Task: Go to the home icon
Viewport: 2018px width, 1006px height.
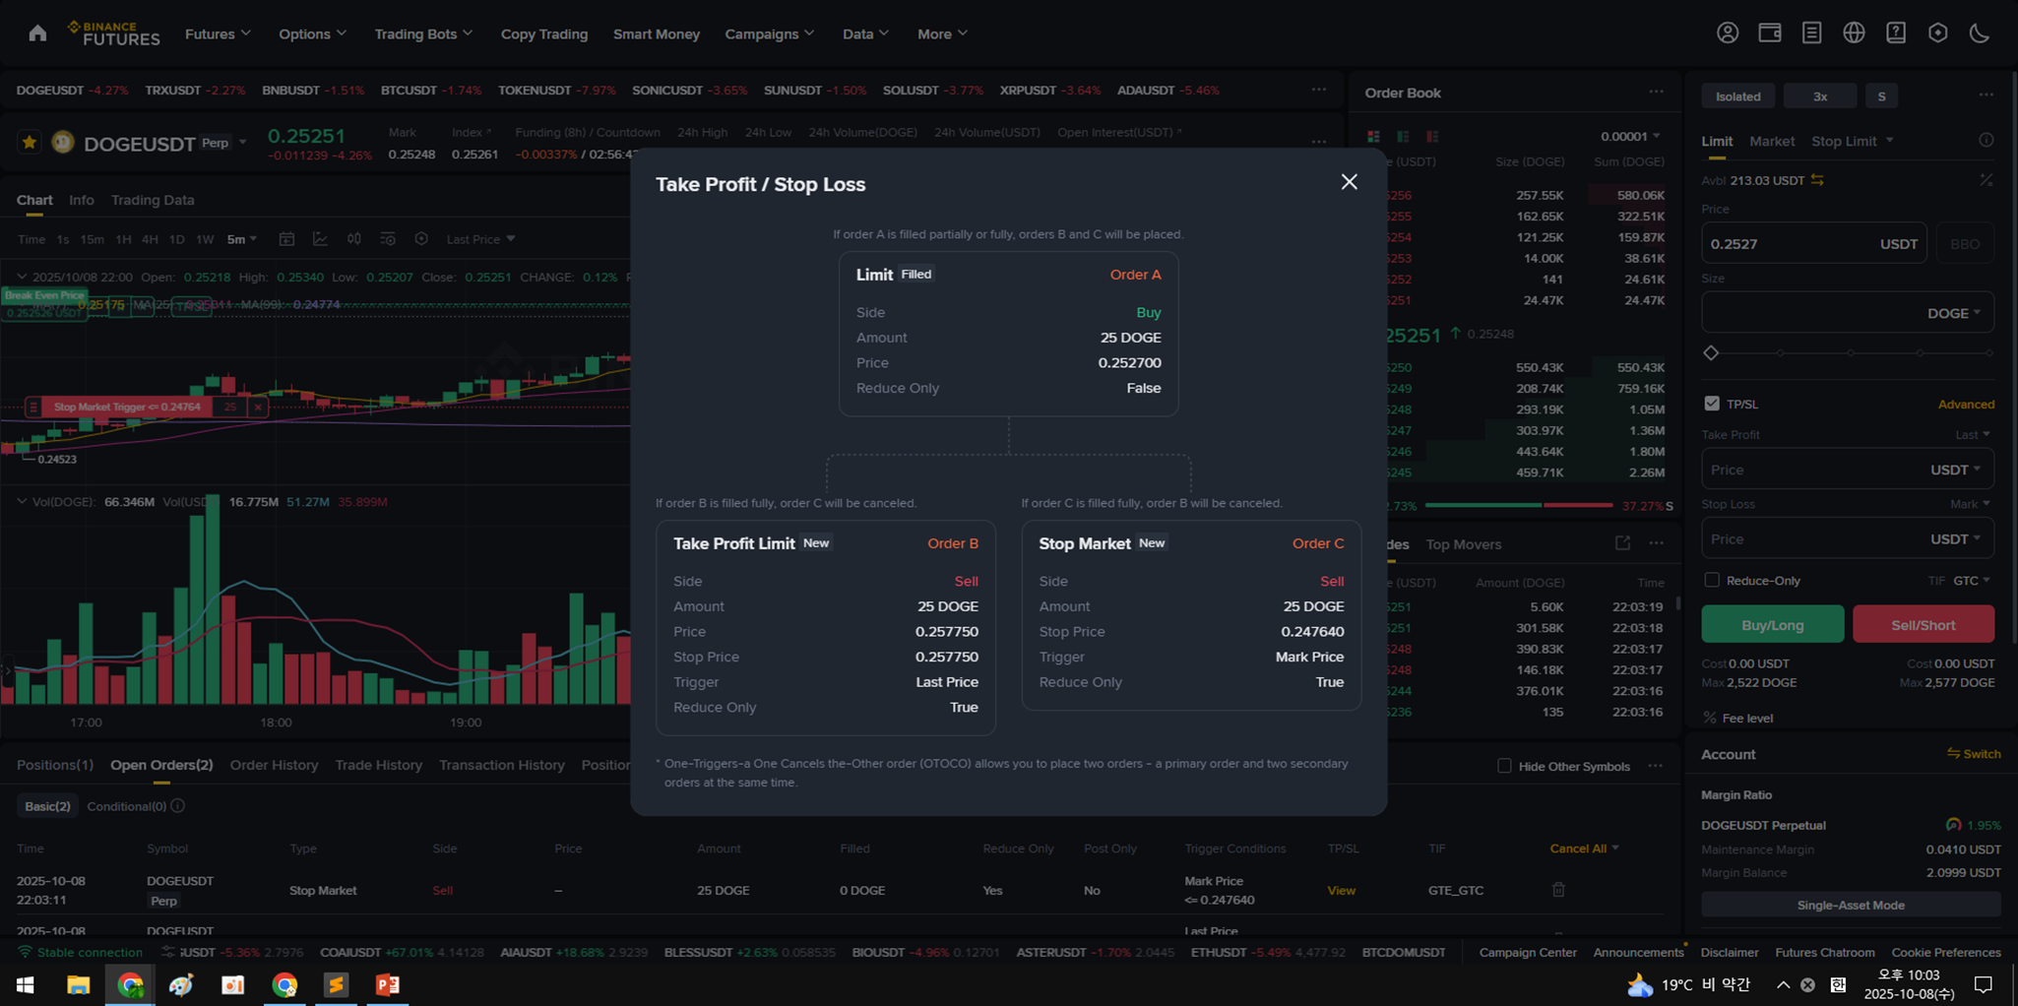Action: pyautogui.click(x=37, y=33)
